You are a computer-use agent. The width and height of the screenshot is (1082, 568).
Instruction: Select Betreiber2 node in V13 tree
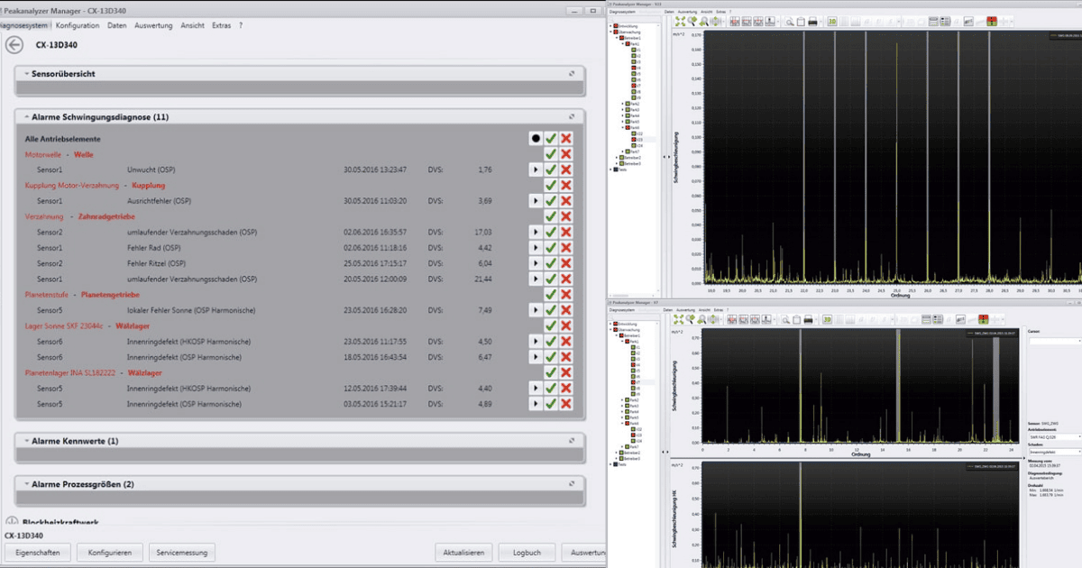631,157
